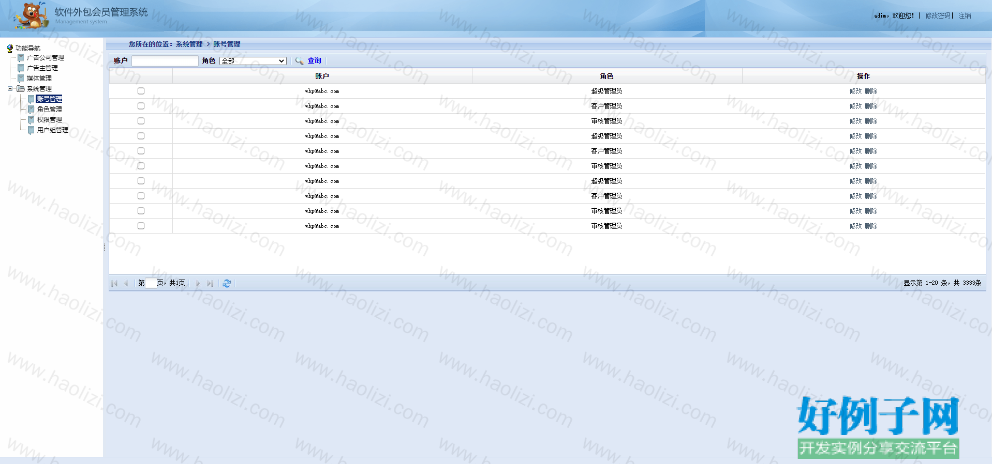
Task: Focus the page number input
Action: [151, 283]
